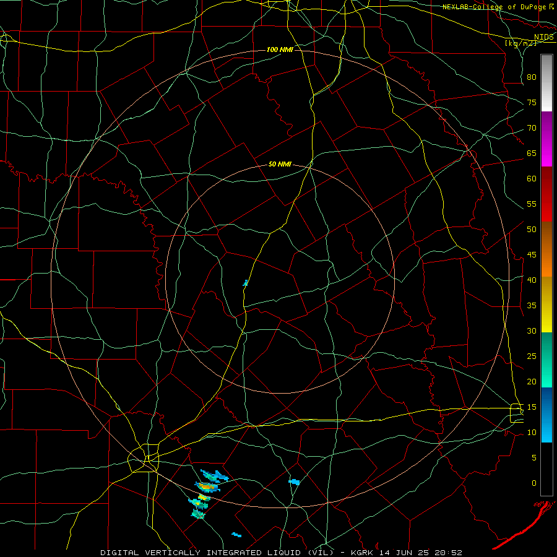This screenshot has width=557, height=557.
Task: Select the yellow segment of VIL scale
Action: pos(546,304)
